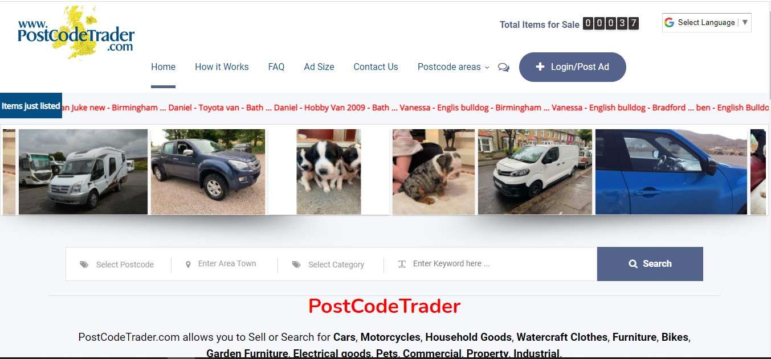
Task: Go to the How it Works page
Action: coord(222,67)
